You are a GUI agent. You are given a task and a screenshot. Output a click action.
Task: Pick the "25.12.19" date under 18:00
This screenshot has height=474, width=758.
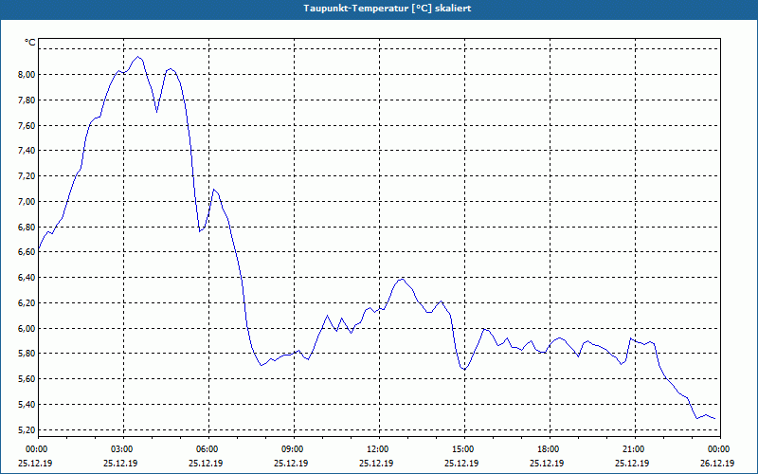[547, 463]
